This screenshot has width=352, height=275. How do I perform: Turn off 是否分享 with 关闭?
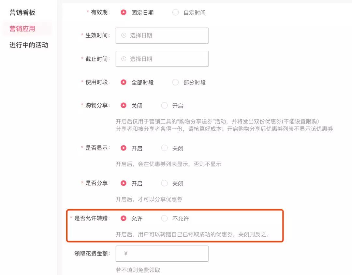pos(164,183)
